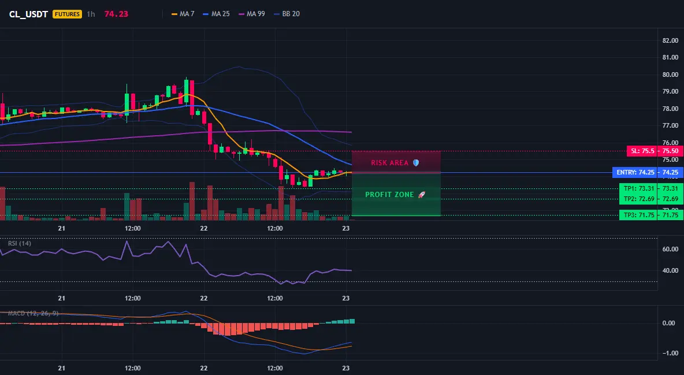Click the MACD (12, 26, 9) label
This screenshot has width=684, height=375.
point(33,313)
